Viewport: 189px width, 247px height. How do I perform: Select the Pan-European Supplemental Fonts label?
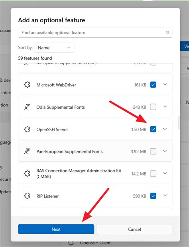pos(69,151)
